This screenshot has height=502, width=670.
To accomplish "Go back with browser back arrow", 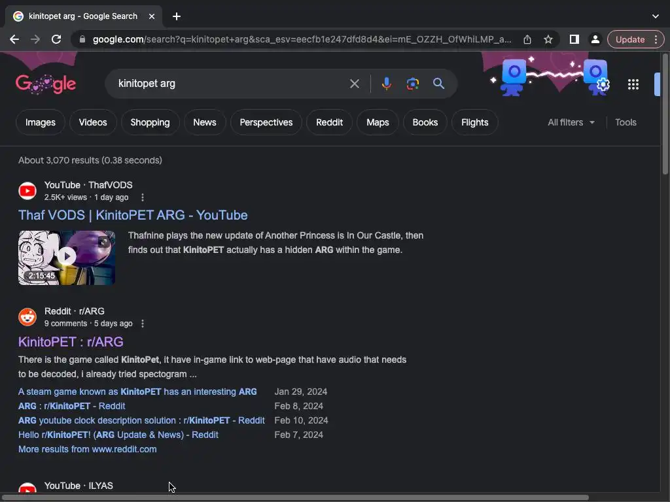I will [x=14, y=39].
